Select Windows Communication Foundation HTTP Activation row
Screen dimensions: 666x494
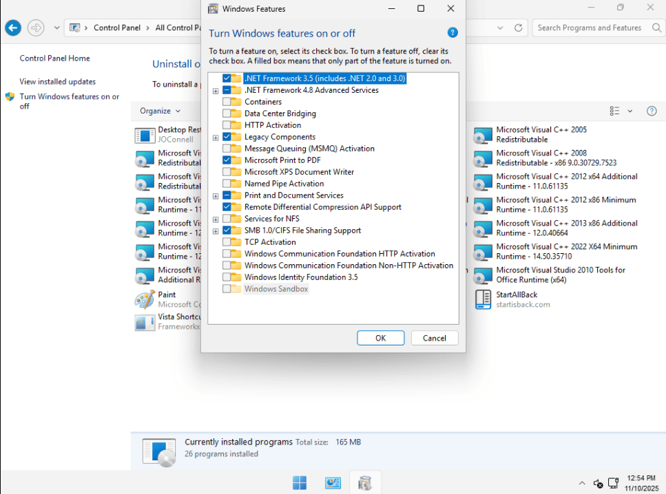[x=340, y=253]
